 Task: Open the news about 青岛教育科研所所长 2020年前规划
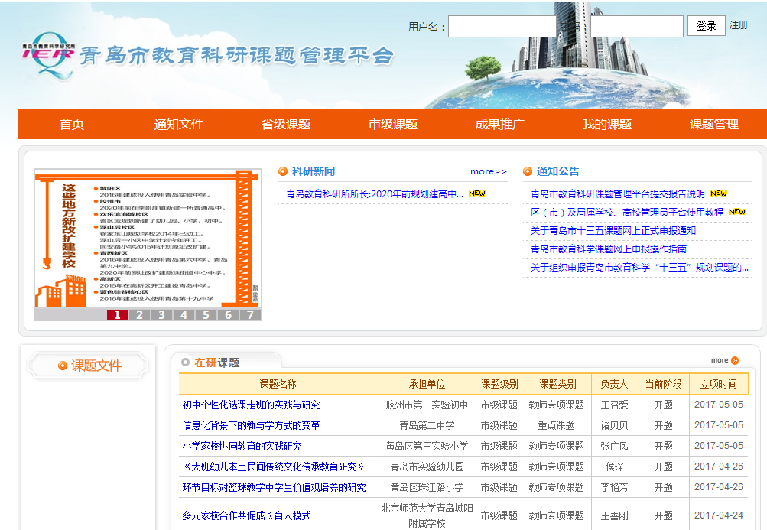pyautogui.click(x=375, y=193)
